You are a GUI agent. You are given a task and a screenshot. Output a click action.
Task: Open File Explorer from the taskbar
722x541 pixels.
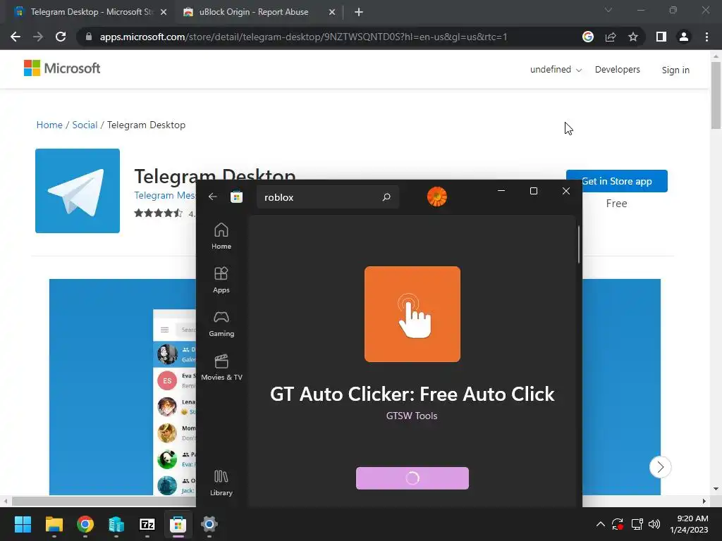54,524
